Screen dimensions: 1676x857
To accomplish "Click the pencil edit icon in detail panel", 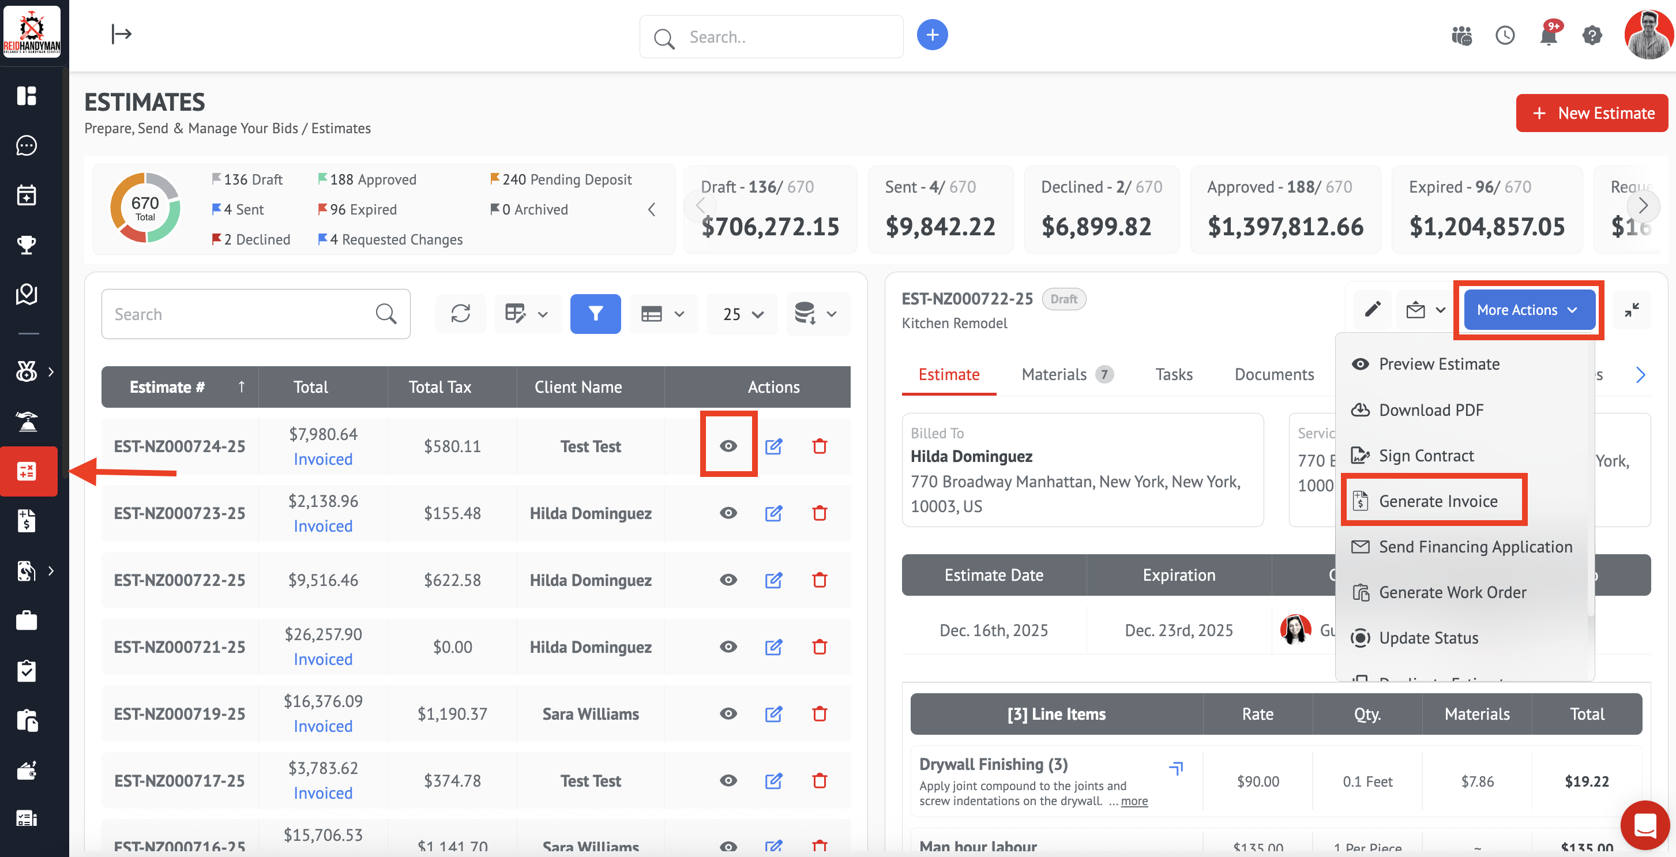I will click(1372, 309).
